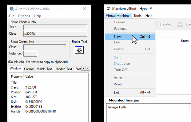Image resolution: width=191 pixels, height=122 pixels.
Task: Click the Macrium viBoot title bar icon
Action: click(x=108, y=9)
